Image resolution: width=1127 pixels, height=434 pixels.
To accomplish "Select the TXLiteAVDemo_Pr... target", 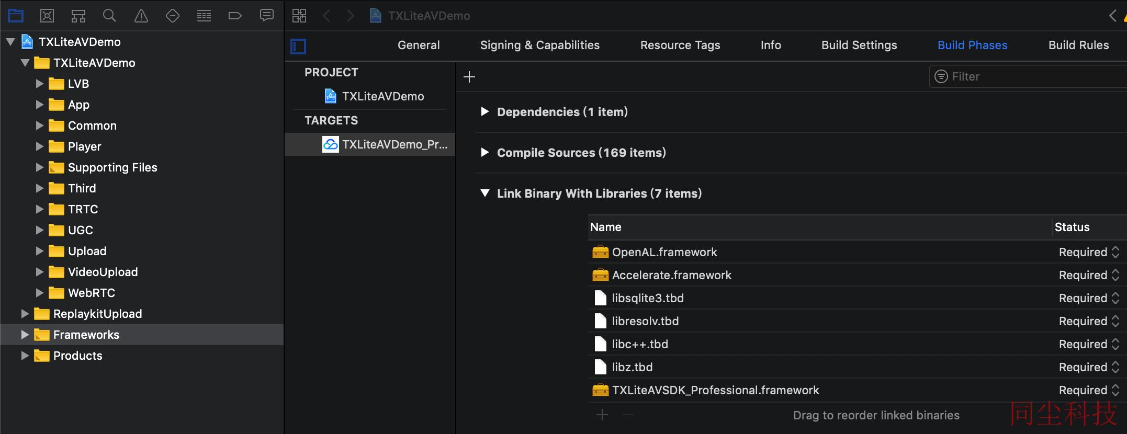I will coord(370,144).
